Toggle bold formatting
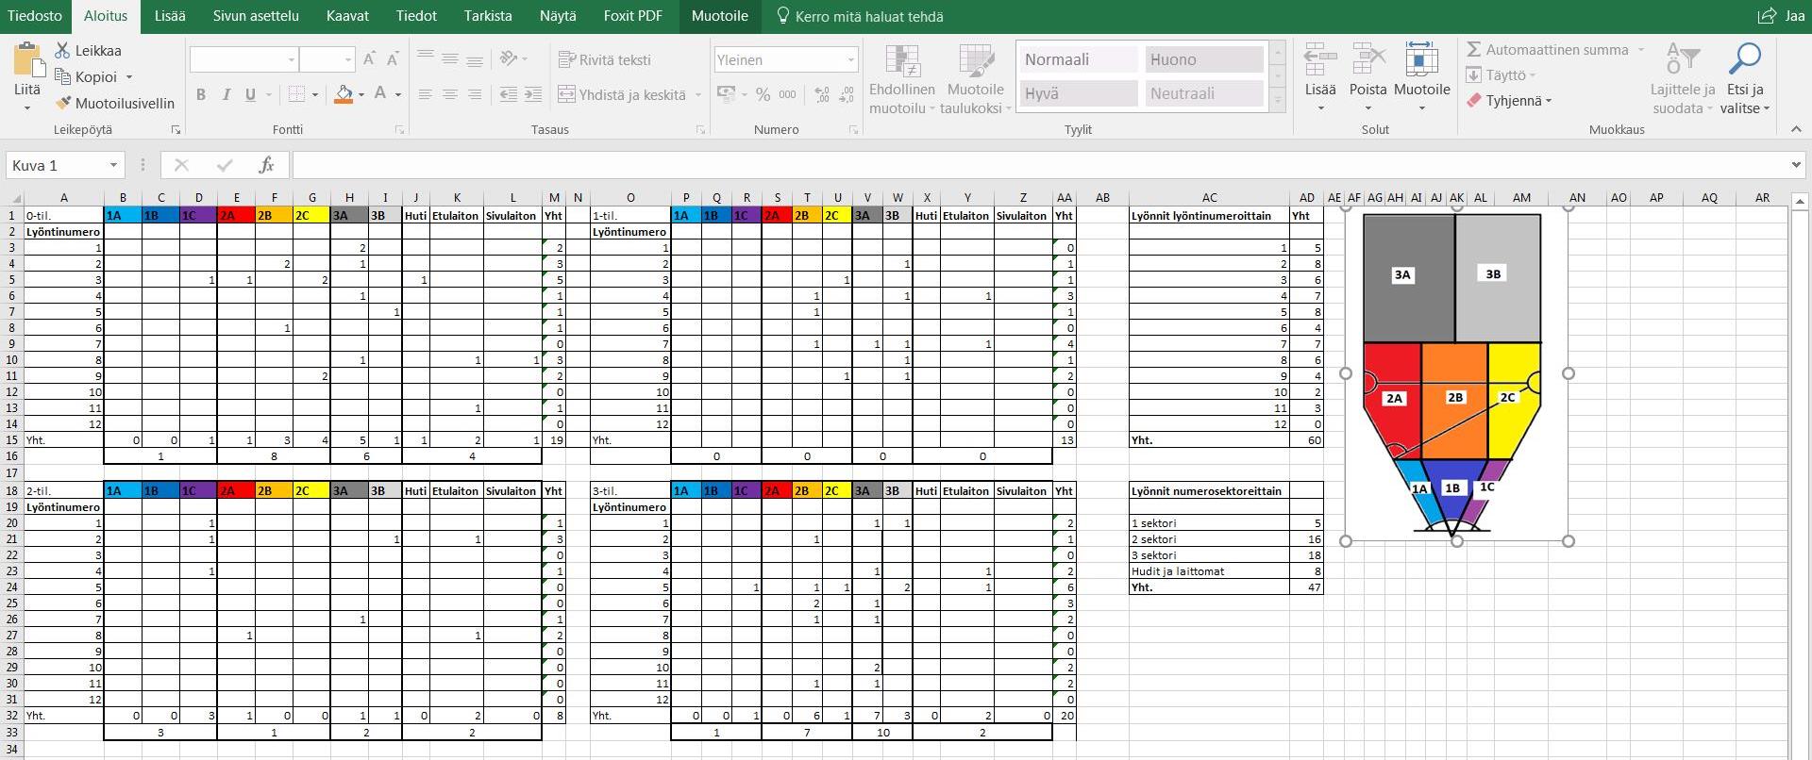The image size is (1812, 760). [x=201, y=94]
